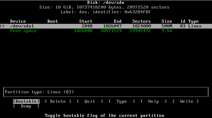Select the Bootable menu option
212x118 pixels.
(x=26, y=101)
